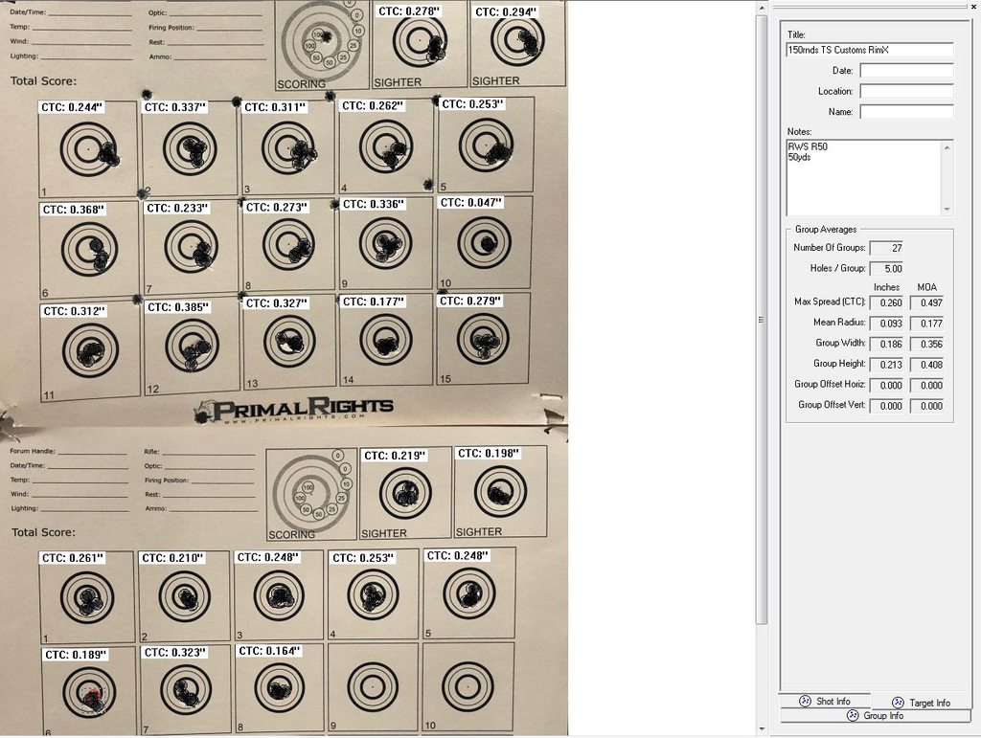Select the CTC: 0.261" group label
Screen dimensions: 981x738
tap(73, 558)
